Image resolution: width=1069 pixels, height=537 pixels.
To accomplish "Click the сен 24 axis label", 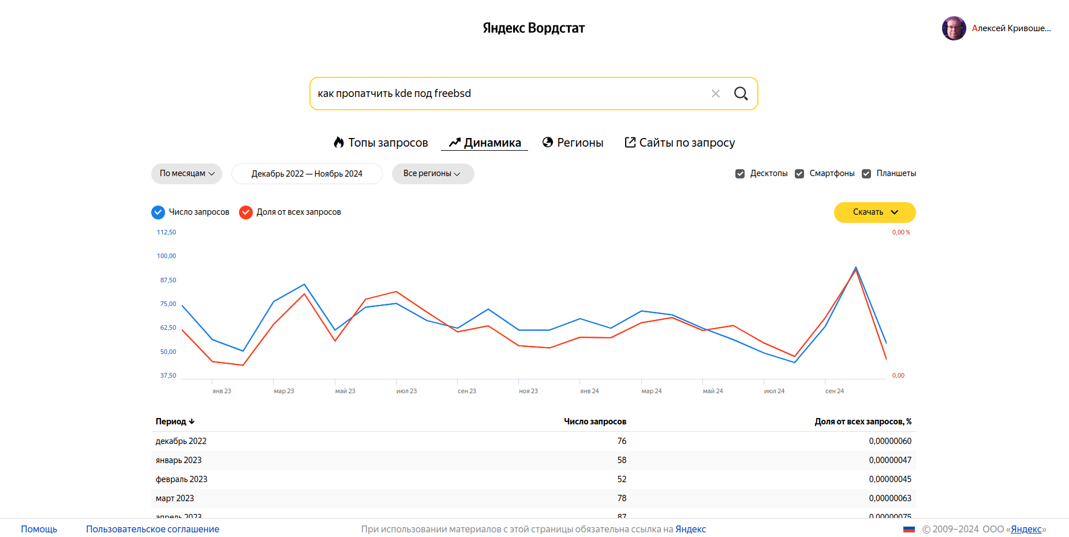I will tap(835, 391).
